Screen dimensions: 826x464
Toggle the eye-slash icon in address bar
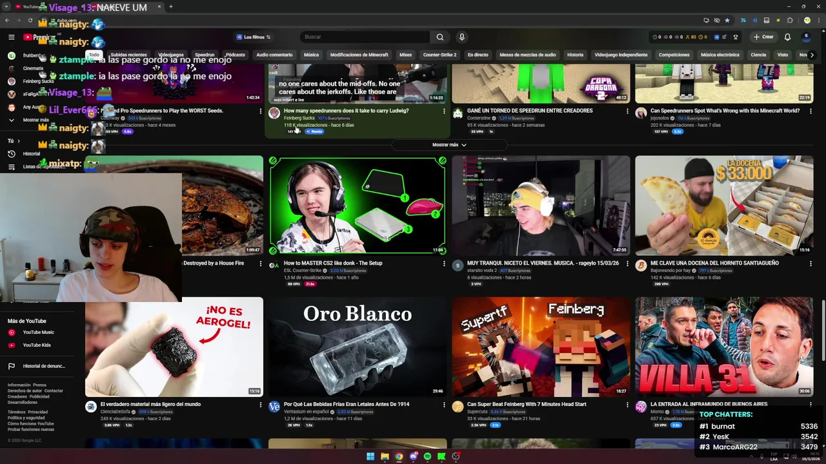(716, 21)
